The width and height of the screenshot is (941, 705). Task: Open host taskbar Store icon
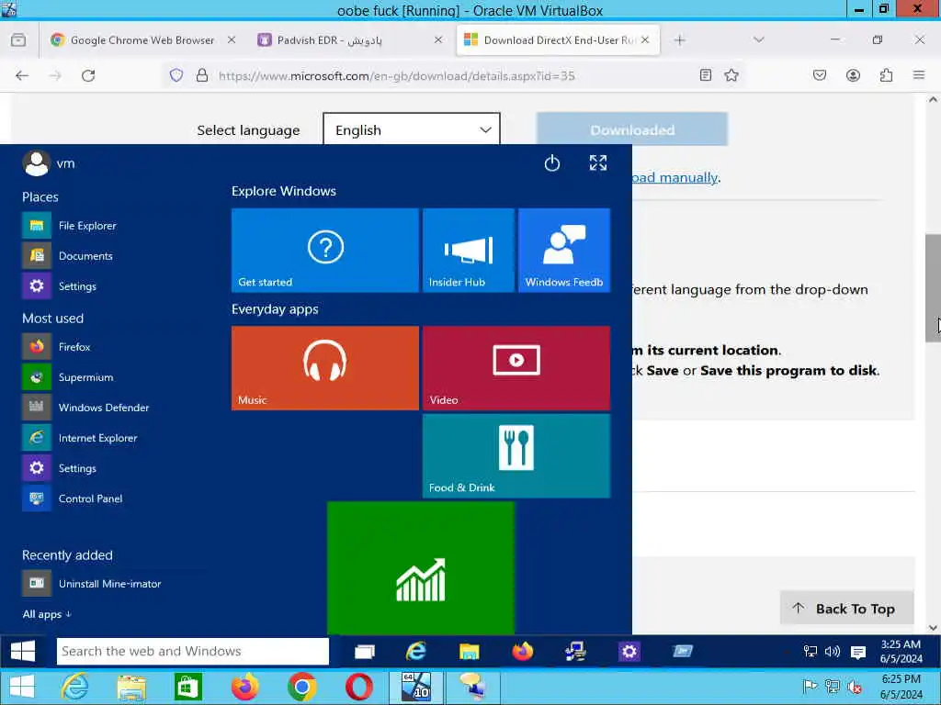coord(187,687)
